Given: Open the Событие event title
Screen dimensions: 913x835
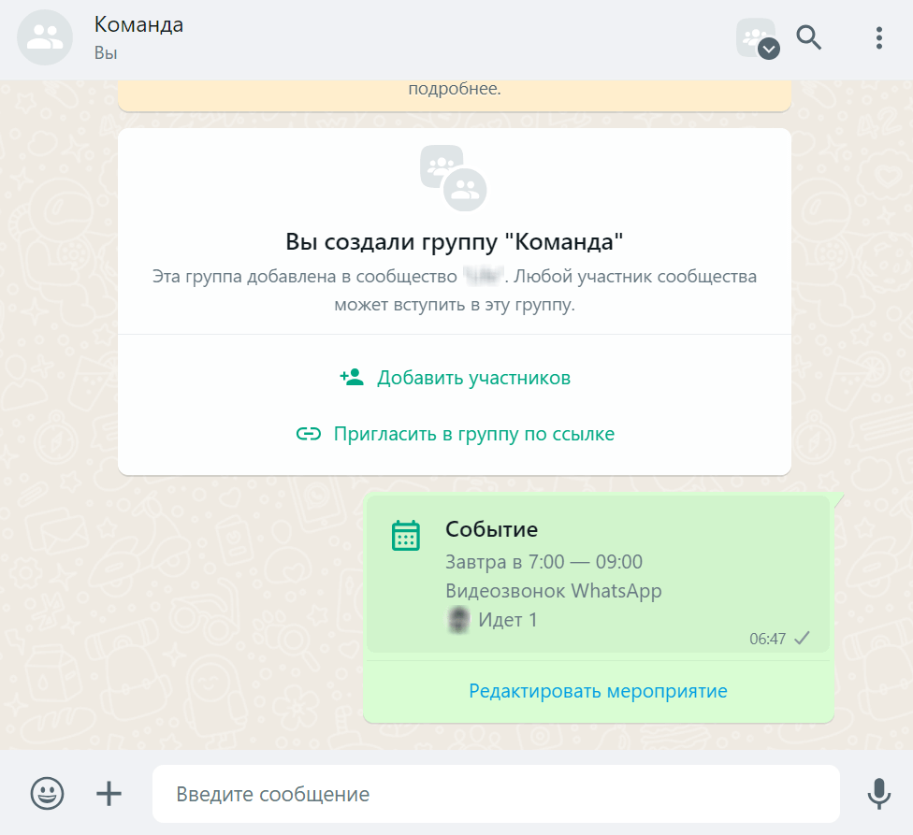Looking at the screenshot, I should [x=491, y=529].
